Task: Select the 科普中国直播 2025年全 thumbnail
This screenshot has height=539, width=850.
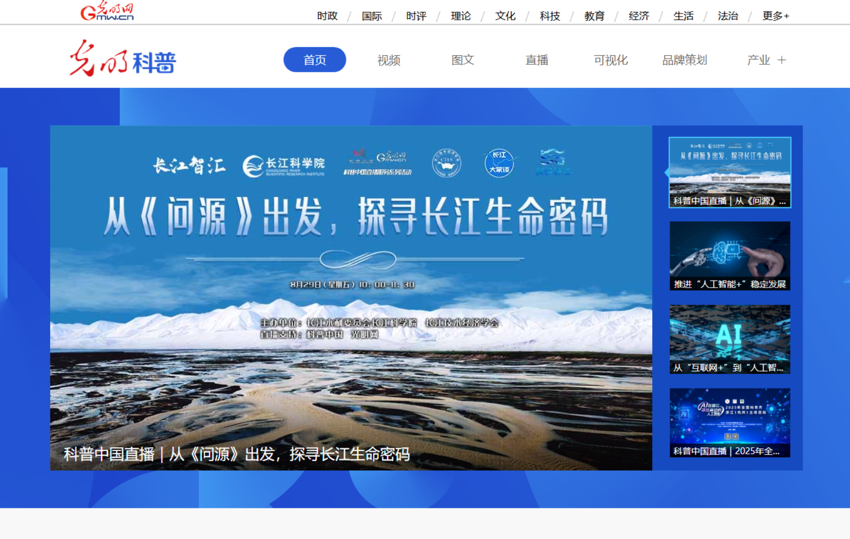Action: [x=730, y=423]
